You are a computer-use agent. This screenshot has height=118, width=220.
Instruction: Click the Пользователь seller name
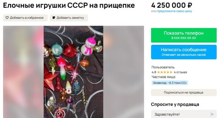(163, 67)
